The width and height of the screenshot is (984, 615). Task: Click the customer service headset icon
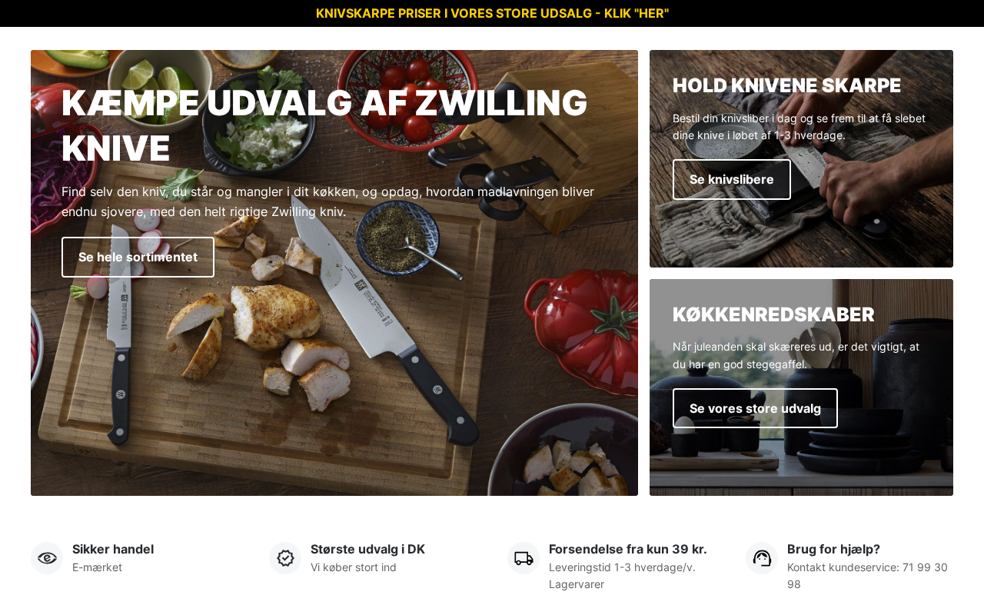click(x=762, y=558)
